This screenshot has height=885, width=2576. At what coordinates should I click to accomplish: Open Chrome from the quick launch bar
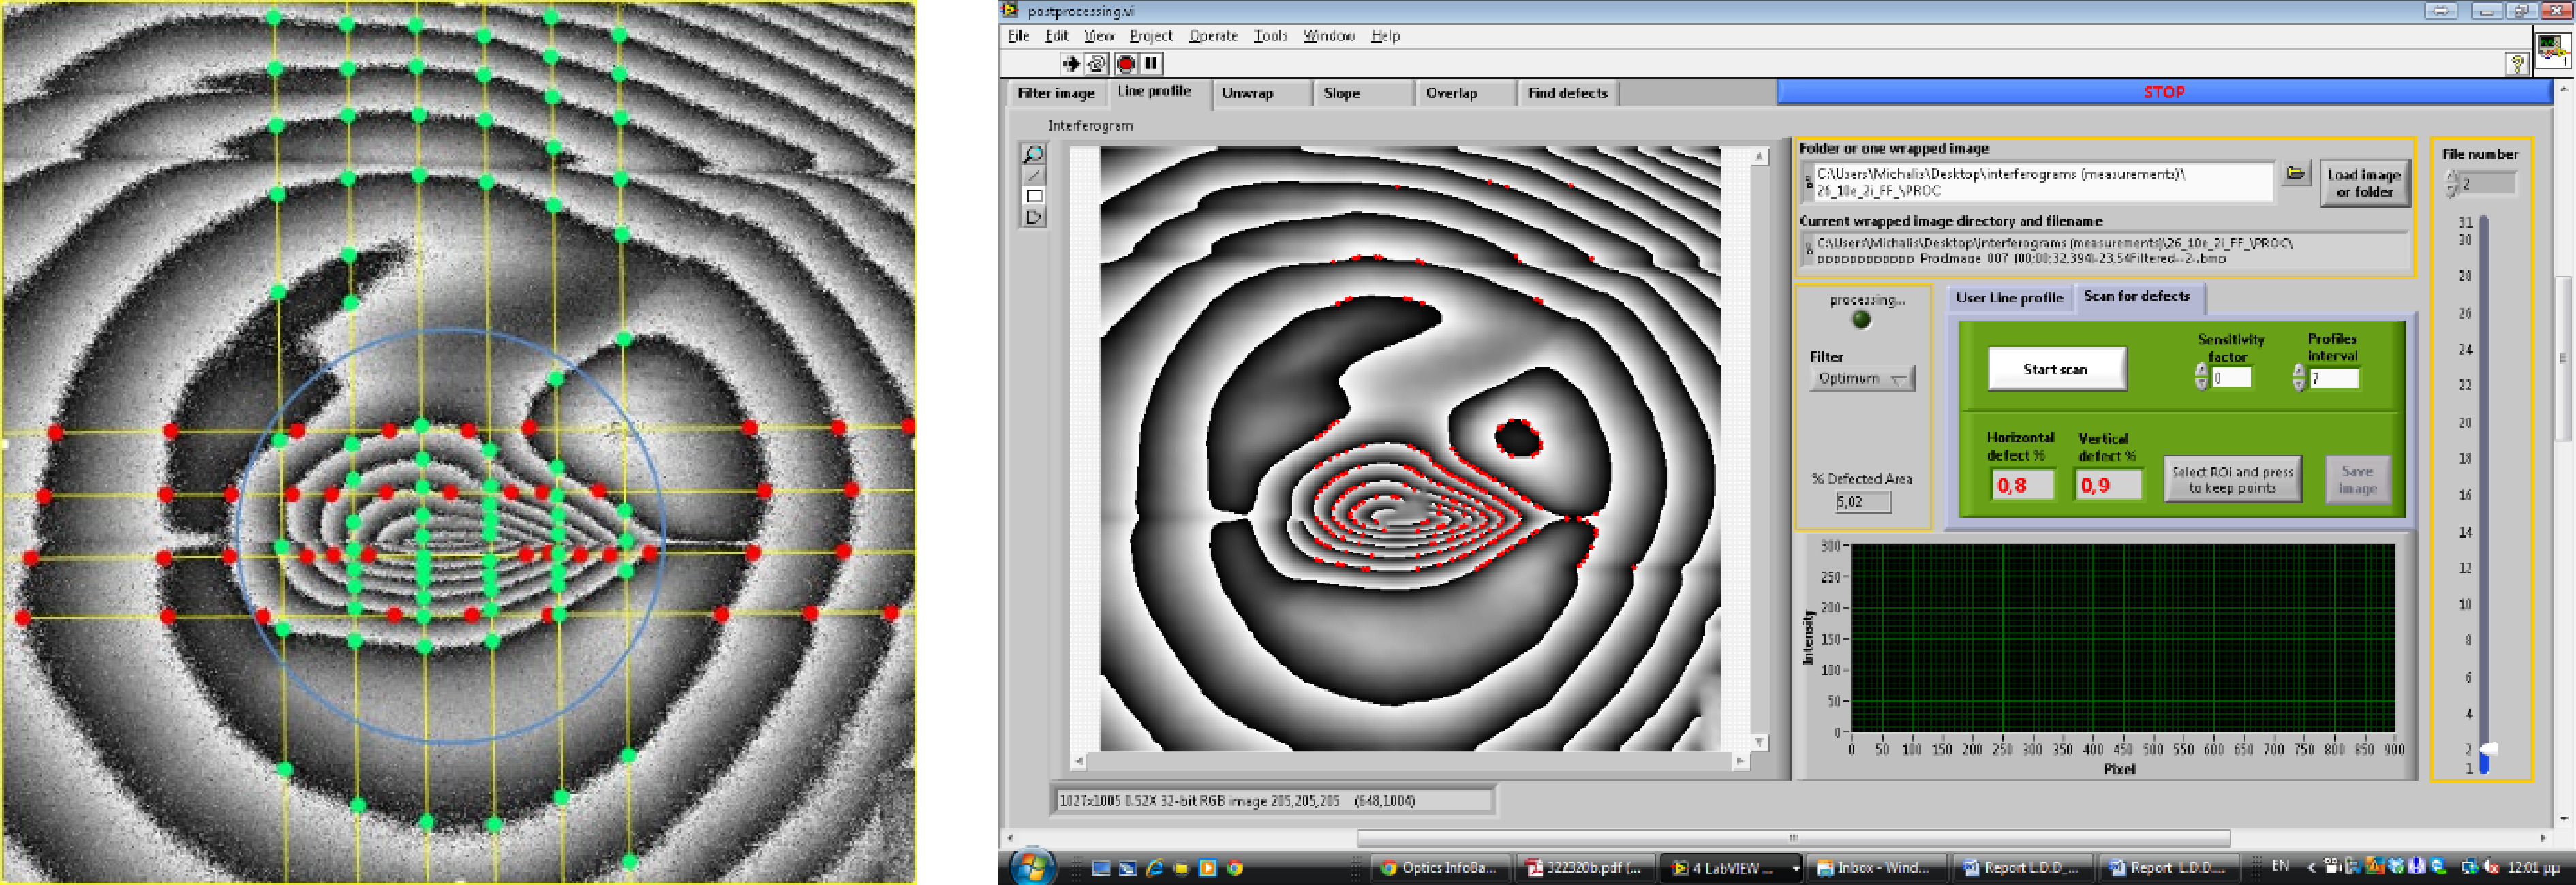pos(1235,868)
